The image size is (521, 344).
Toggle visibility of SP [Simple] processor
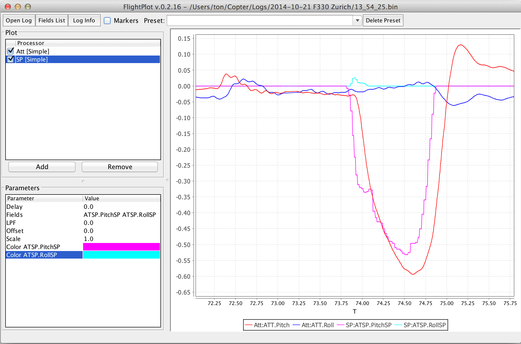click(9, 59)
